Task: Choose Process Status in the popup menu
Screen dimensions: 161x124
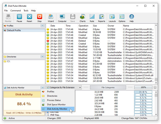Action: tap(58, 100)
